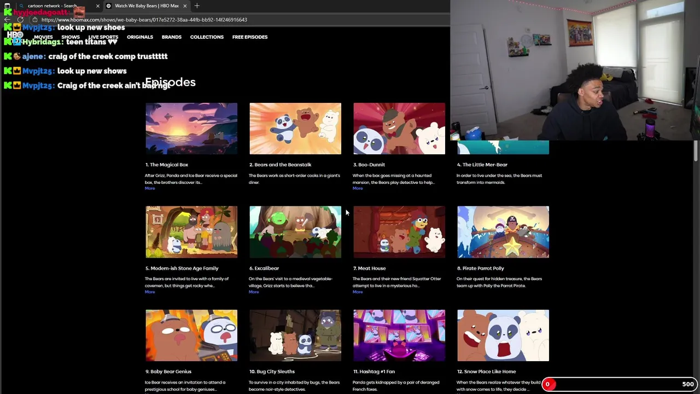Open the FREE EPISODES menu
The image size is (700, 394).
coord(250,37)
